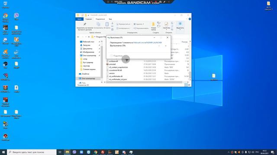The width and height of the screenshot is (277, 155).
Task: Click the Explorer help question mark icon
Action: [190, 19]
